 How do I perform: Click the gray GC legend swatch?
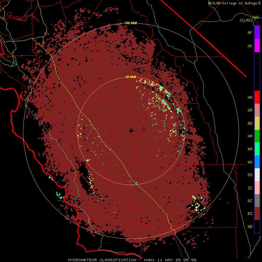(x=257, y=201)
